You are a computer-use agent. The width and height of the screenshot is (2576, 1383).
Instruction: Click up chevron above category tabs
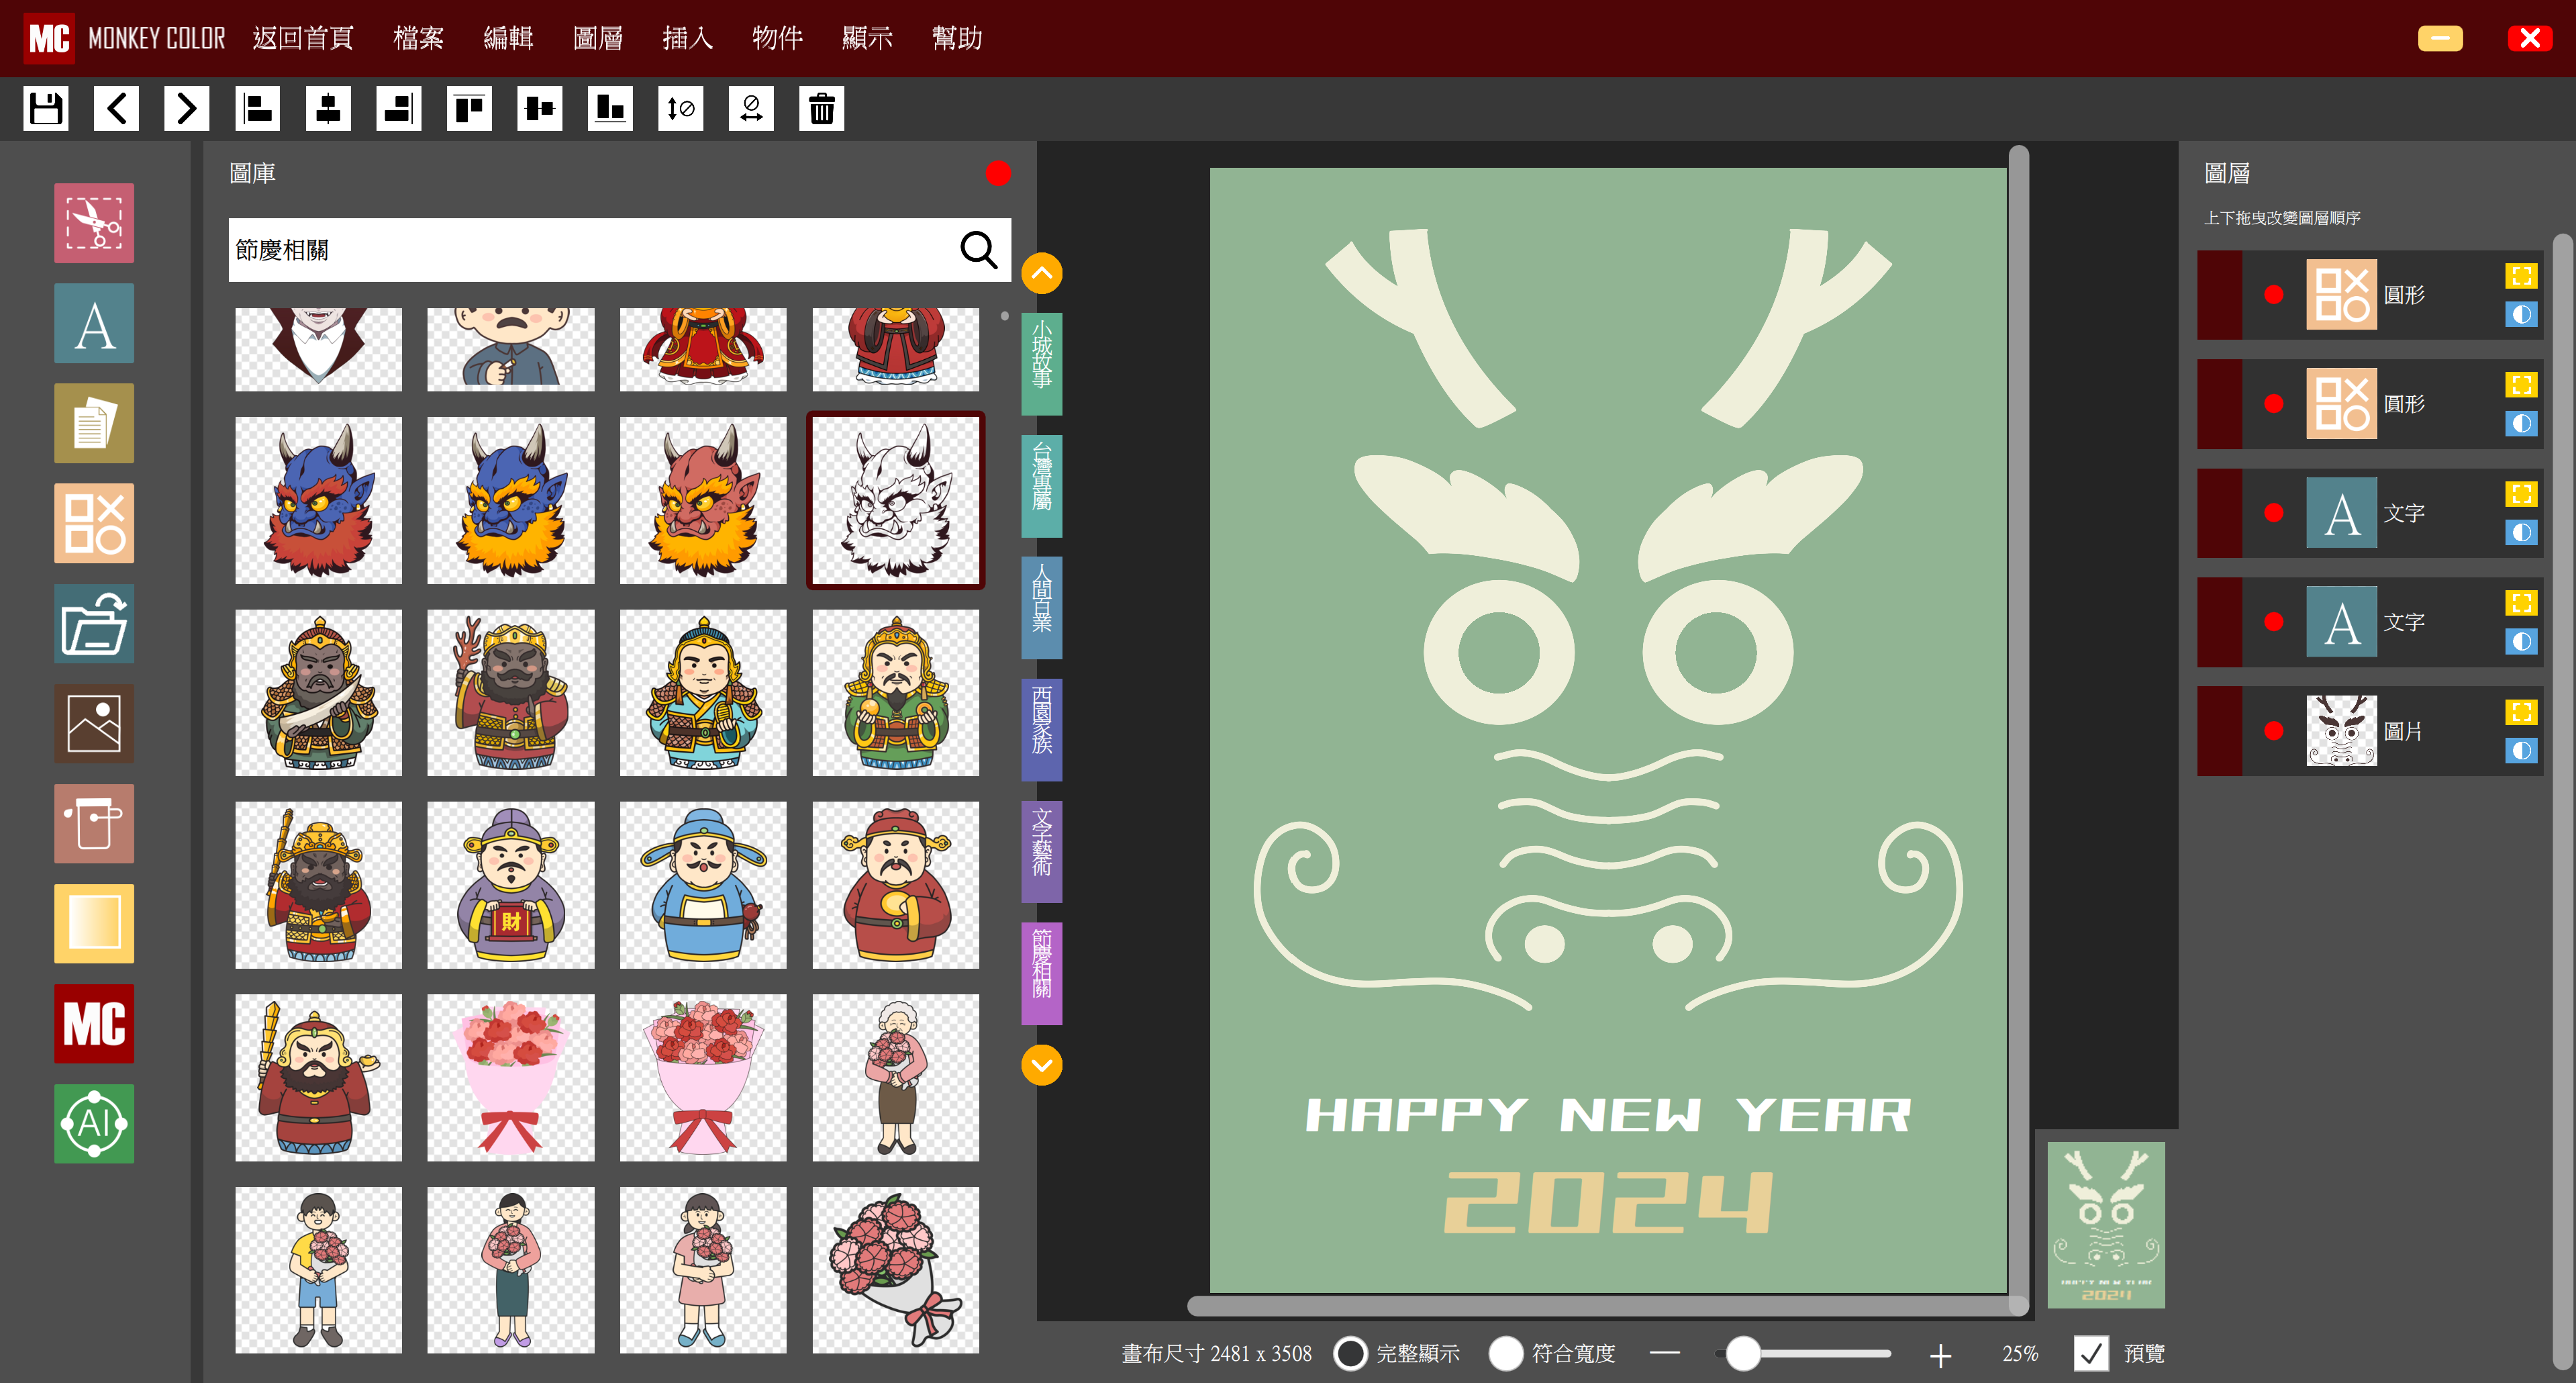pyautogui.click(x=1042, y=273)
